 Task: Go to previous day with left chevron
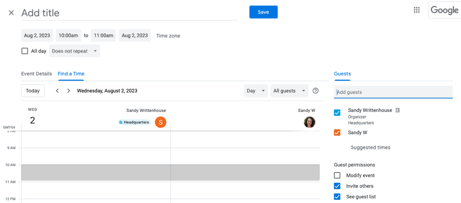(57, 91)
